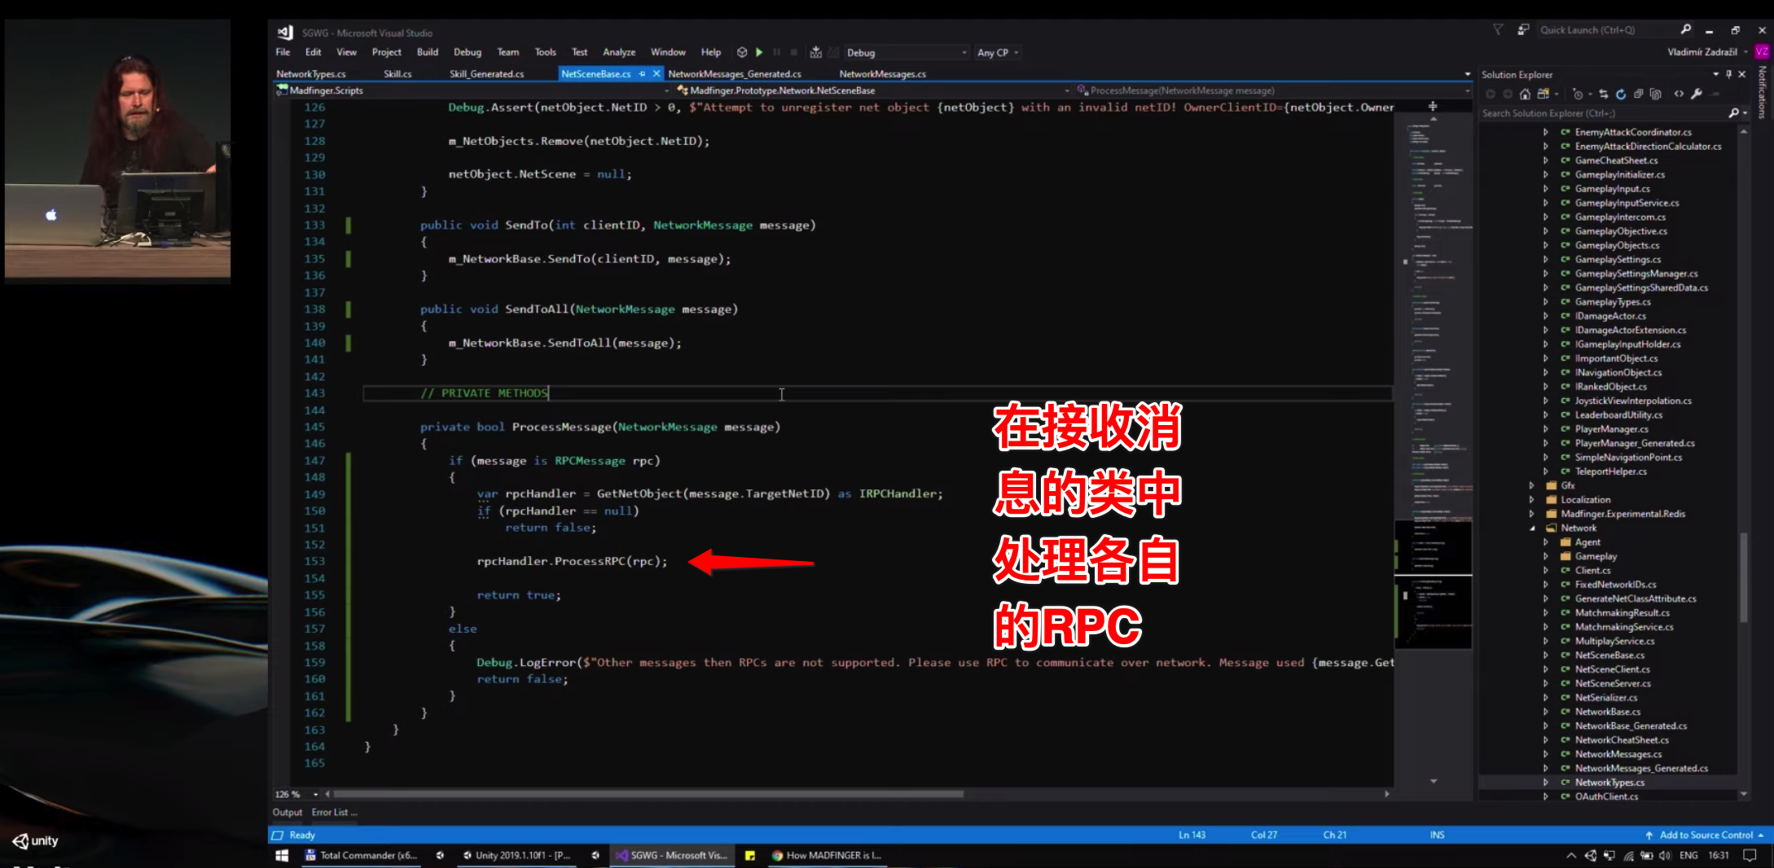The width and height of the screenshot is (1774, 868).
Task: Close the NetSceneBase.cs tab
Action: 656,73
